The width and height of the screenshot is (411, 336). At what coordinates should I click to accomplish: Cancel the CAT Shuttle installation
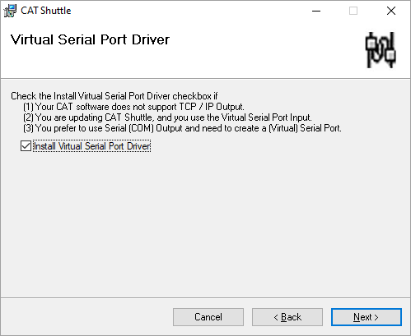[208, 317]
